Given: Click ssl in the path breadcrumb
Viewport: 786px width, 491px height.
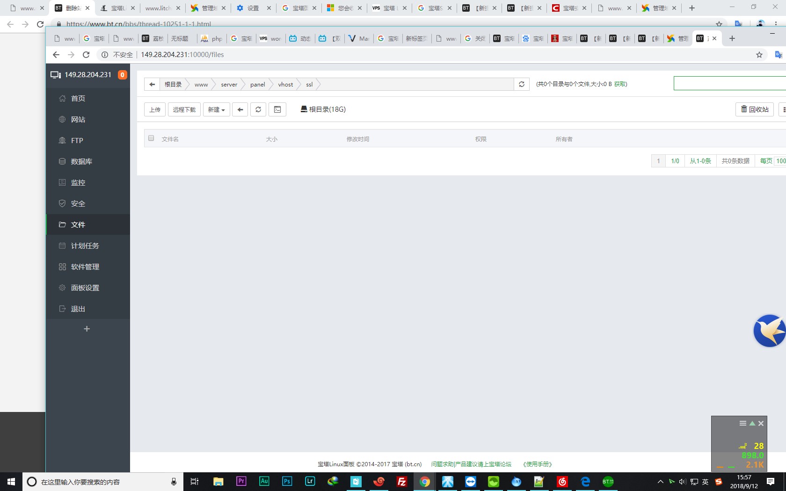Looking at the screenshot, I should pyautogui.click(x=309, y=85).
